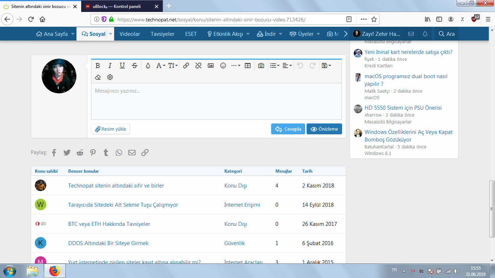Open the site inbox envelope icon
Image resolution: width=495 pixels, height=278 pixels.
tap(411, 34)
